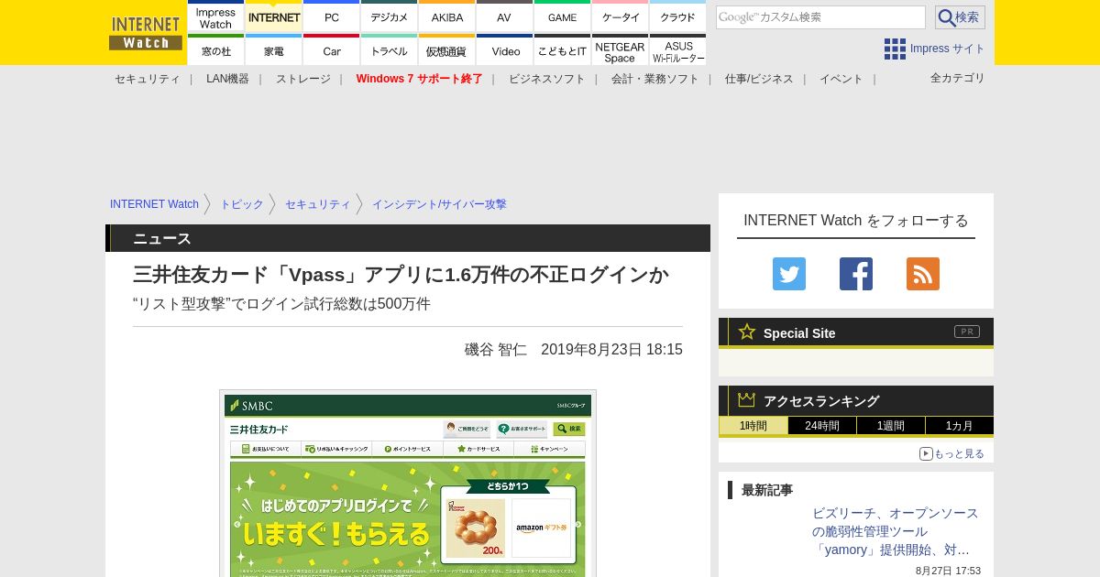Open the トラベル Watch tab

pyautogui.click(x=390, y=50)
